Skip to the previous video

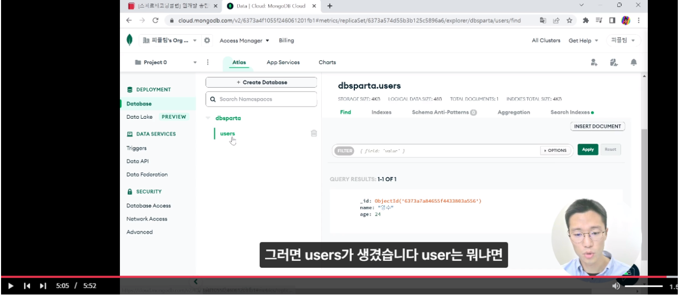(x=27, y=286)
